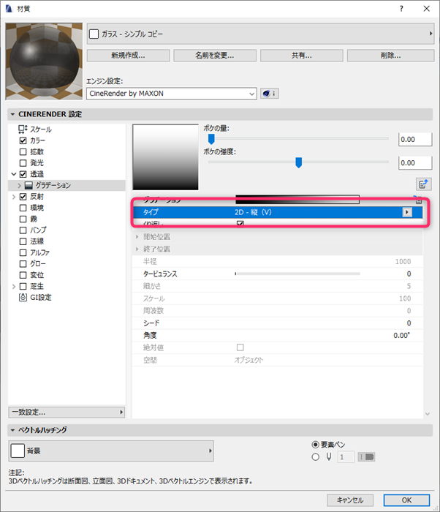The image size is (440, 512).
Task: Open the タイプ 2D - 縦 (V) arrow popup
Action: [406, 212]
